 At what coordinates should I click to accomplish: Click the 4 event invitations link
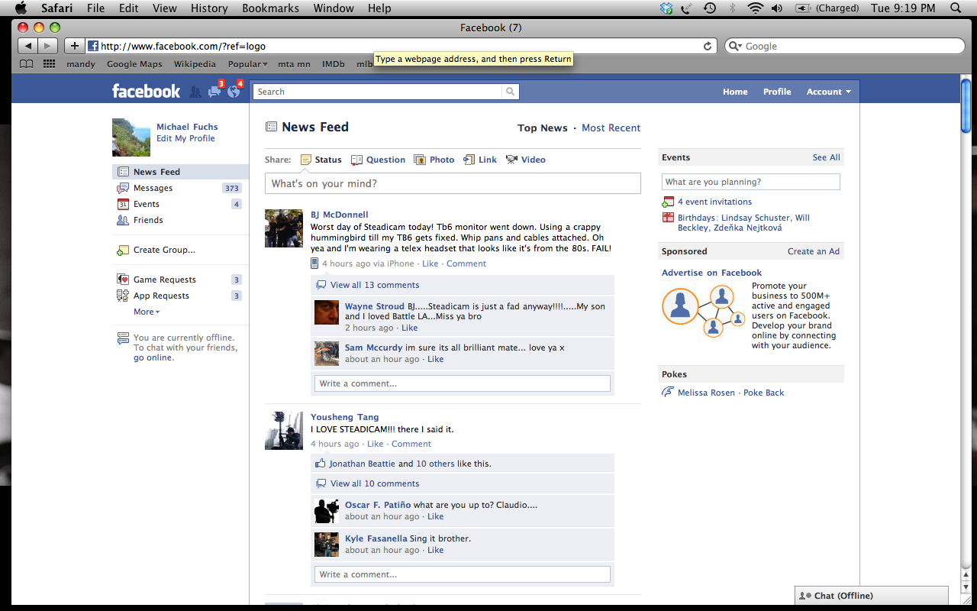tap(714, 202)
